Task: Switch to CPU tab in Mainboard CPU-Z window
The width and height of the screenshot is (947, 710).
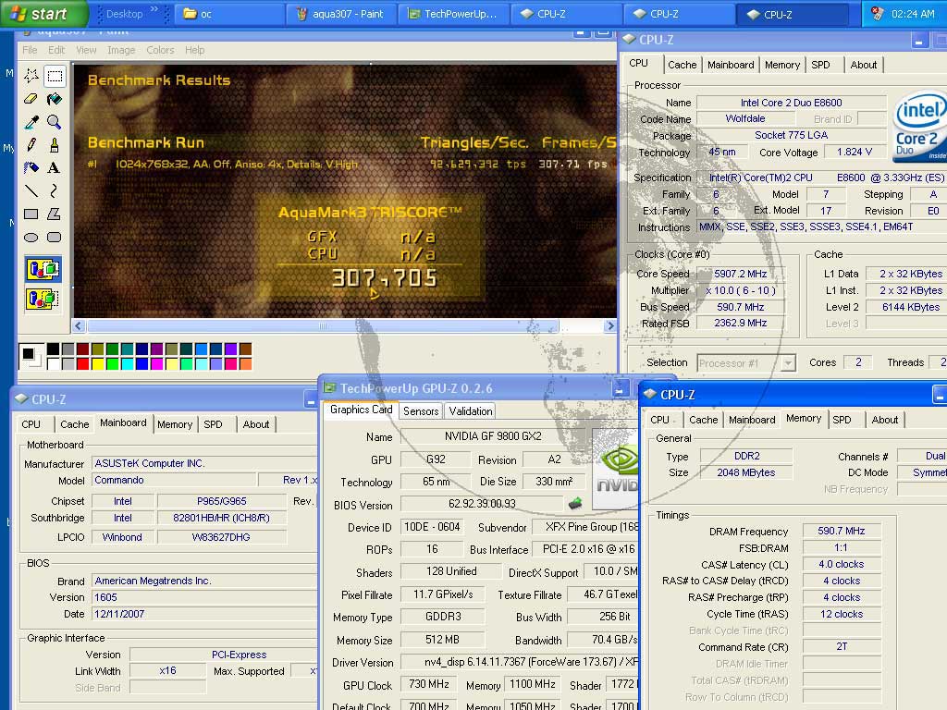Action: 31,424
